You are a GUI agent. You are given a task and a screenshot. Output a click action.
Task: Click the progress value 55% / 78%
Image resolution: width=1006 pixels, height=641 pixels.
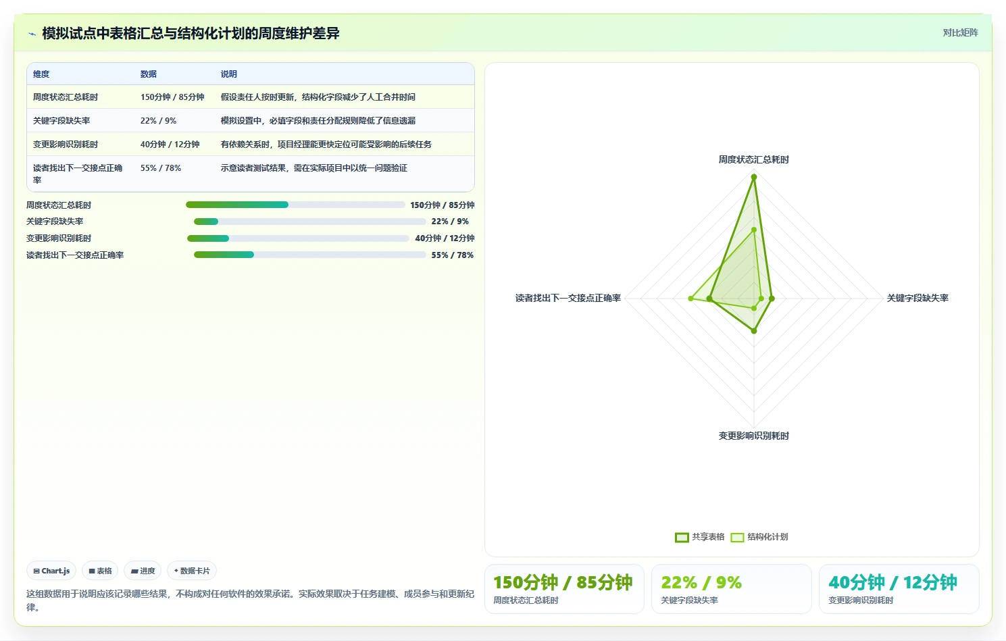[x=453, y=255]
